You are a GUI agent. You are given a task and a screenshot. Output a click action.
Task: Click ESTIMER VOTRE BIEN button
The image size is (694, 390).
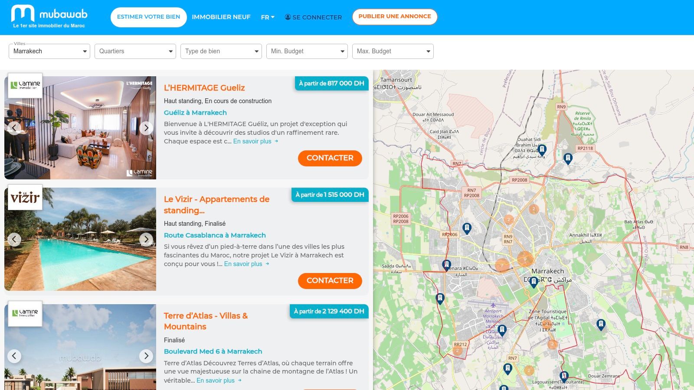(x=148, y=17)
